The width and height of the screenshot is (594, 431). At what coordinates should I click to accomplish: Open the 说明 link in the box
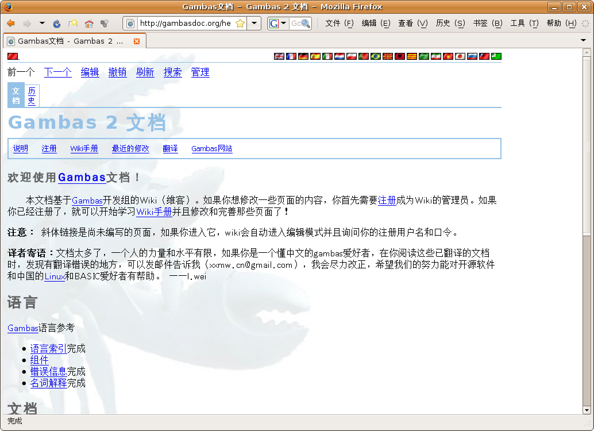click(x=21, y=149)
